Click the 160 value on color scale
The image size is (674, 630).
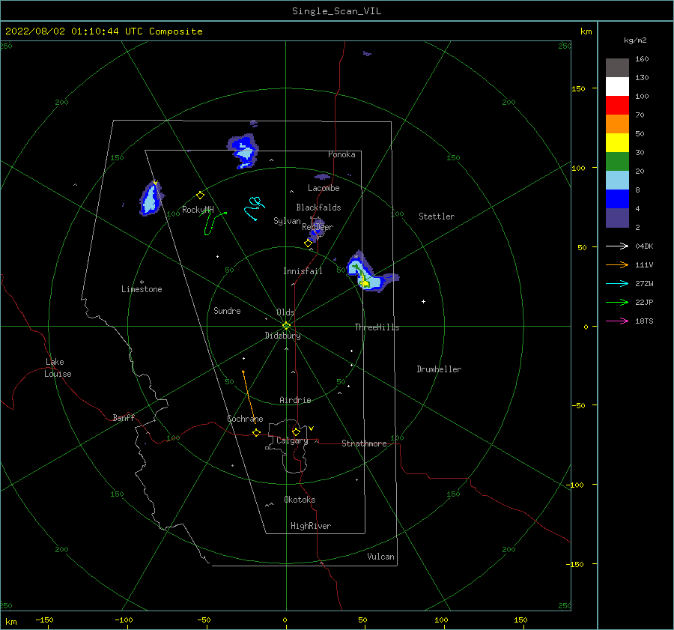642,59
